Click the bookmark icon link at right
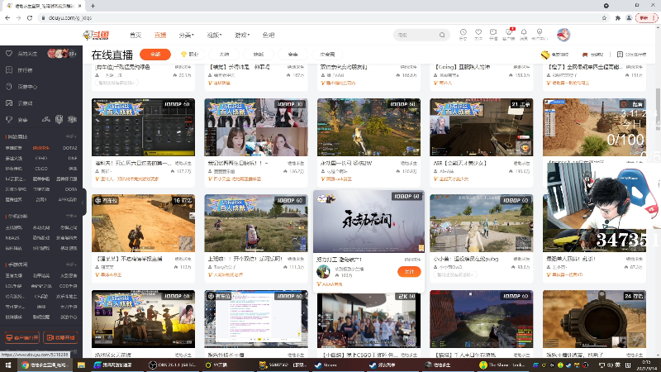Viewport: 661px width, 372px height. click(620, 55)
